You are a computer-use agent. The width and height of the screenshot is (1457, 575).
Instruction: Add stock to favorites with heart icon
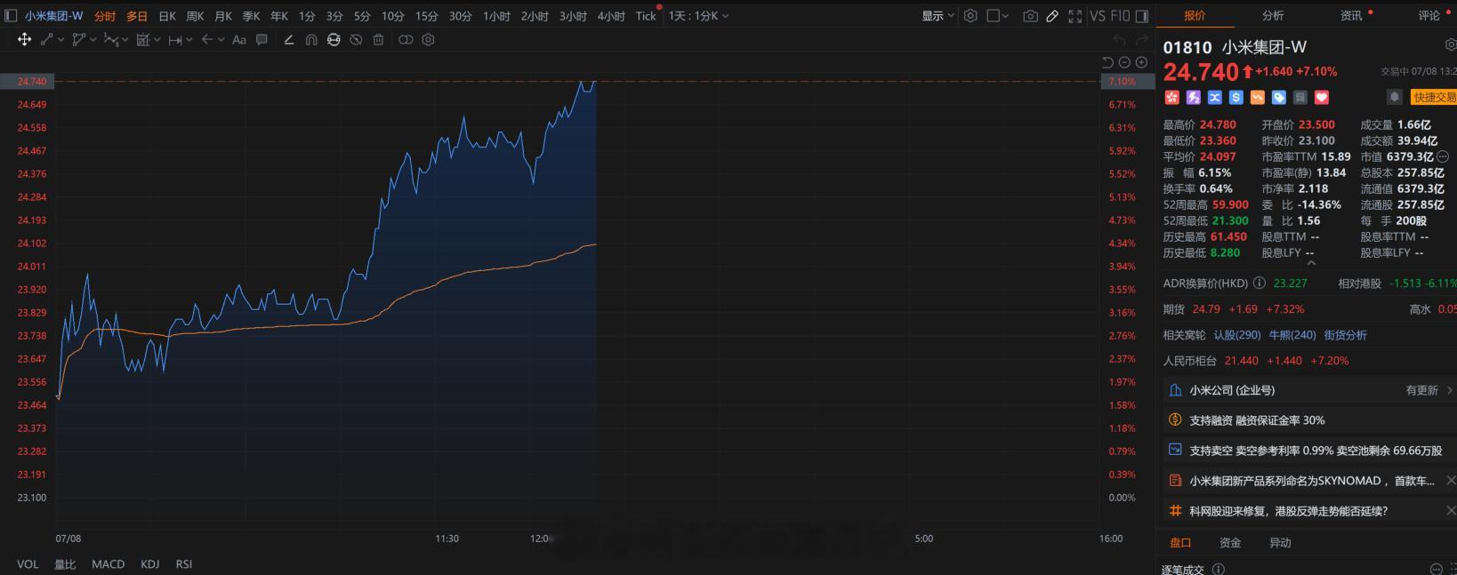(1322, 98)
